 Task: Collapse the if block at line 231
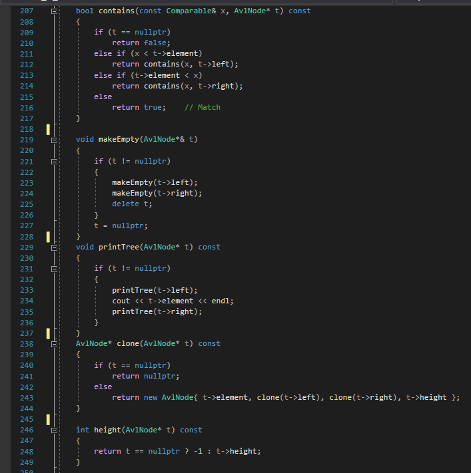coord(54,269)
